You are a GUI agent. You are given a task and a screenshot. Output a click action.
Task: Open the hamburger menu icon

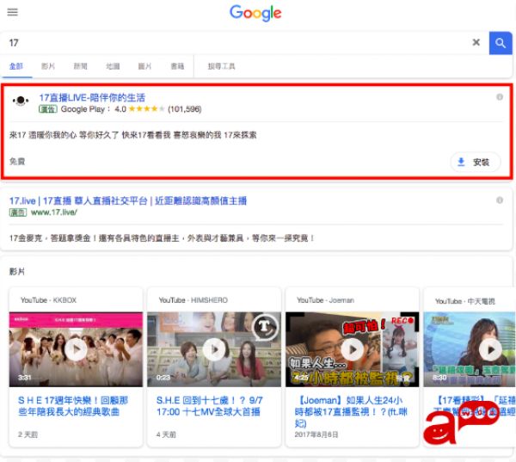[13, 12]
